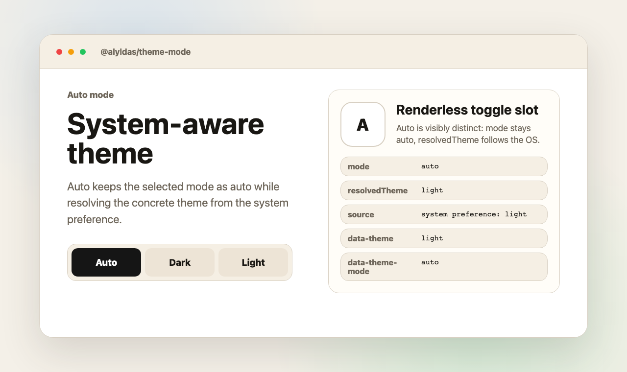
Task: Select the Auto theme mode
Action: click(106, 262)
